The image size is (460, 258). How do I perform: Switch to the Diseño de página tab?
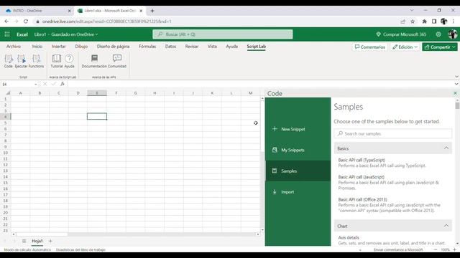(113, 46)
